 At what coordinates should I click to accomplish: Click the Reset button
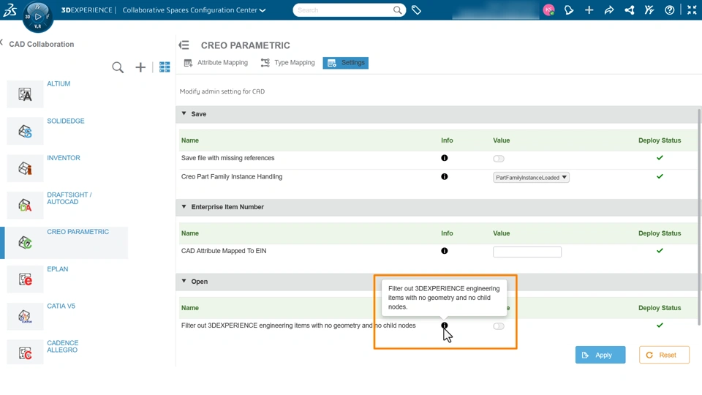click(664, 355)
